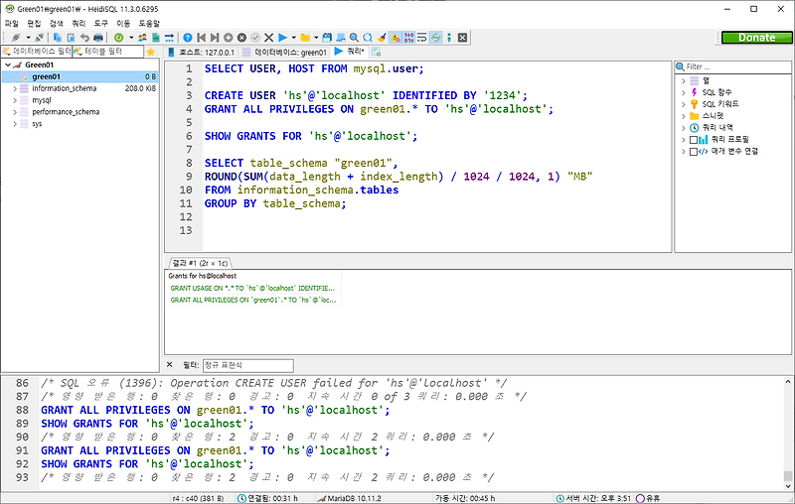Open the 도구 menu
795x504 pixels.
tap(101, 22)
